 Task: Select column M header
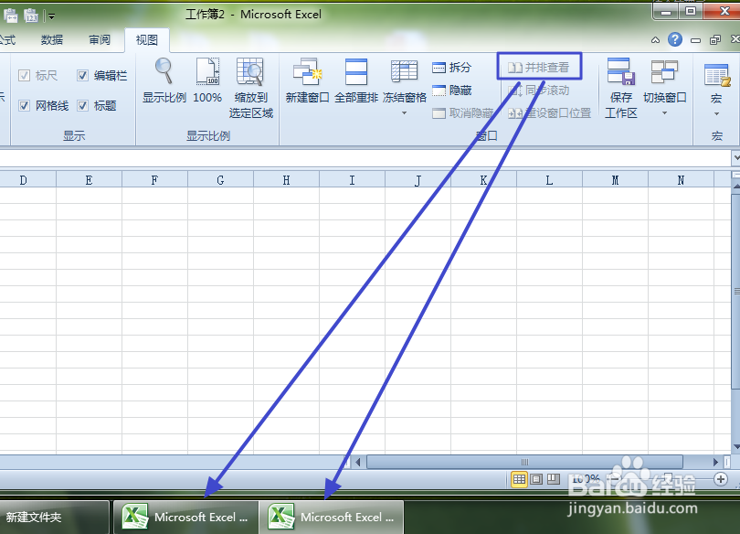tap(615, 180)
